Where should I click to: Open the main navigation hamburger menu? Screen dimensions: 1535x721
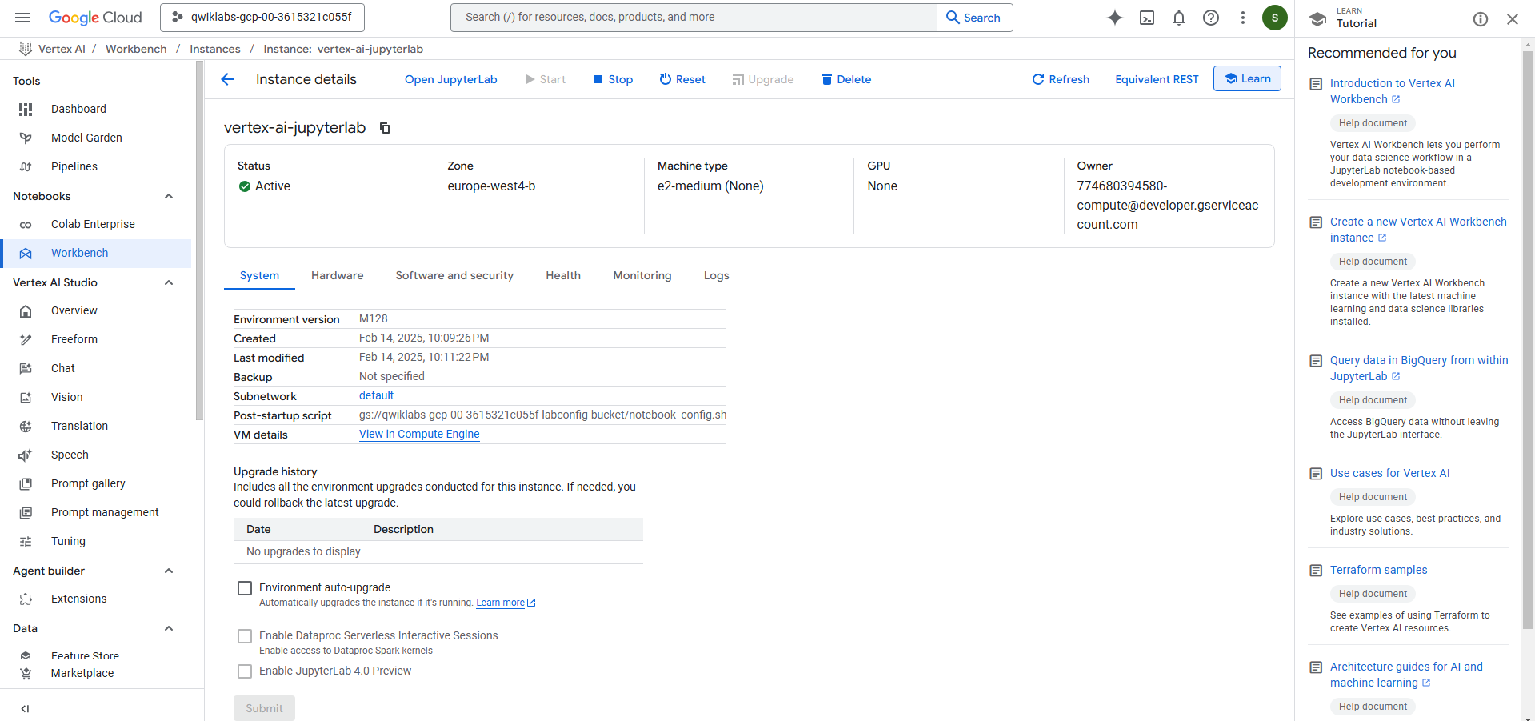click(22, 18)
